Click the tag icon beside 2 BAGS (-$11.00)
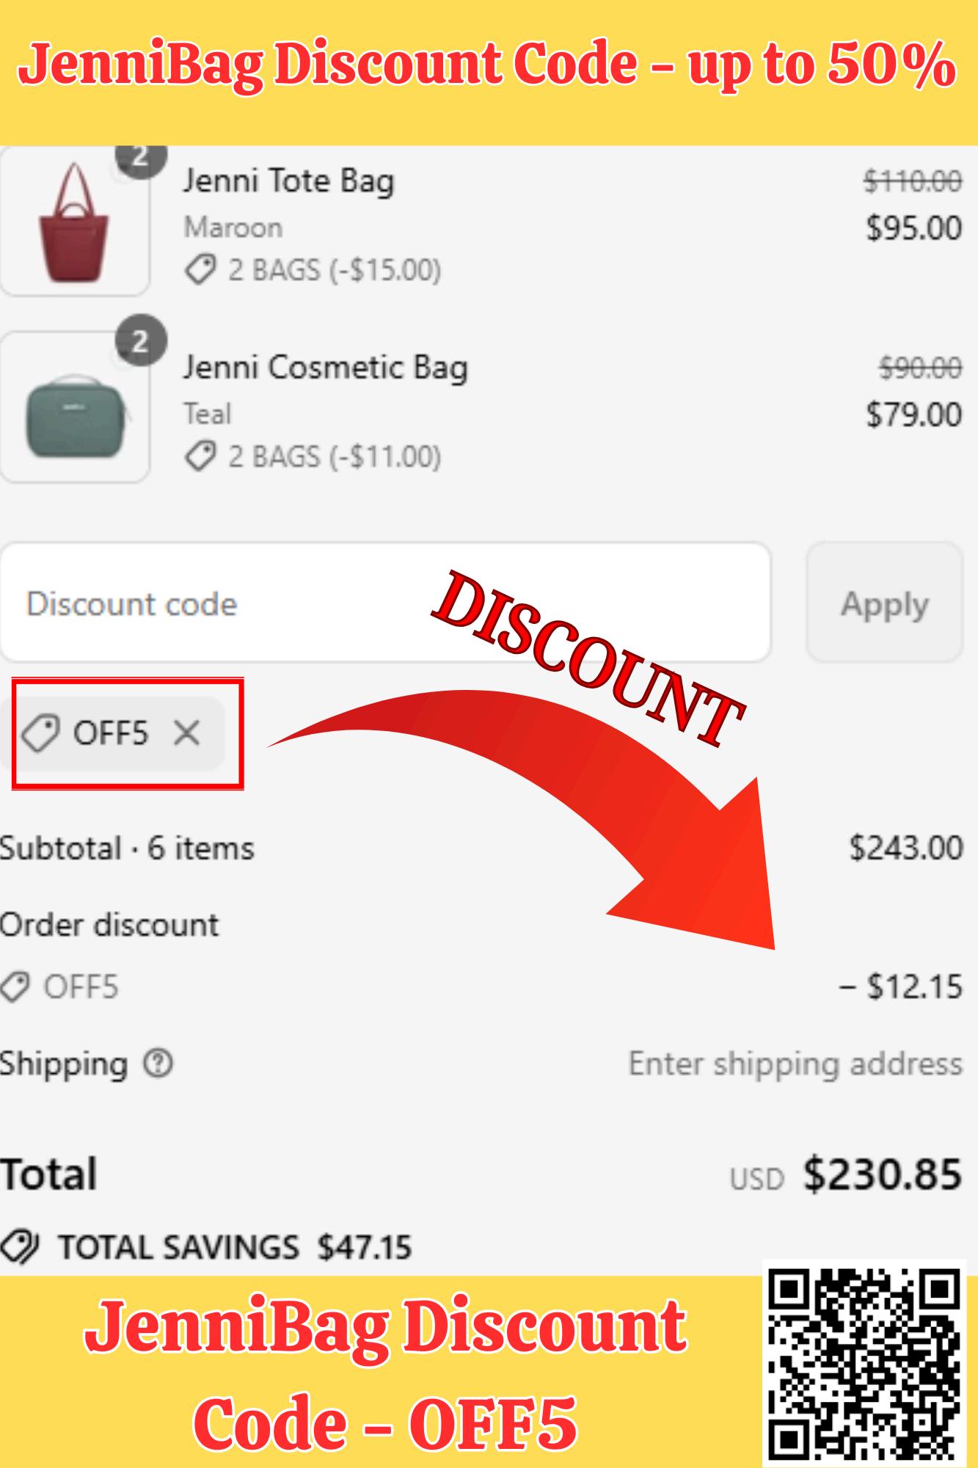Viewport: 978px width, 1468px height. point(200,457)
